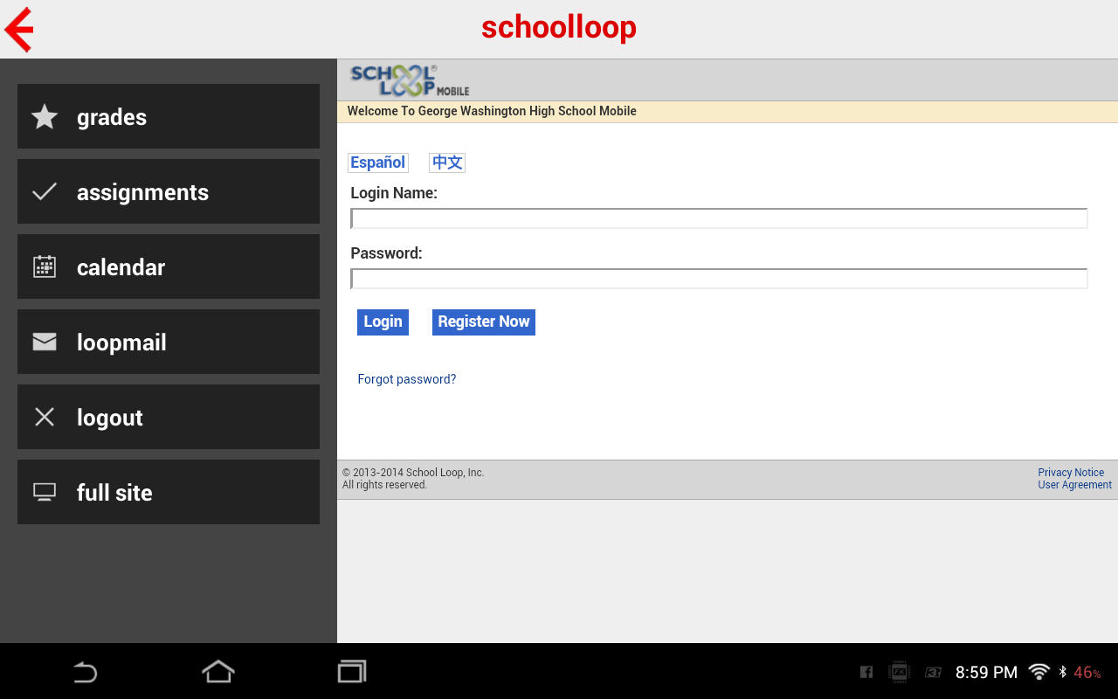Open the Forgot password? link

407,379
